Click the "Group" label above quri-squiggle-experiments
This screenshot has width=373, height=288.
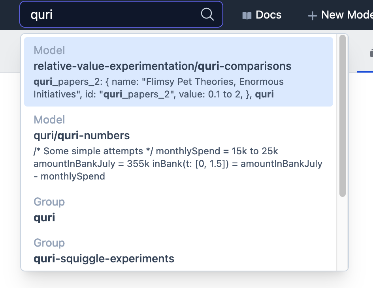[49, 243]
